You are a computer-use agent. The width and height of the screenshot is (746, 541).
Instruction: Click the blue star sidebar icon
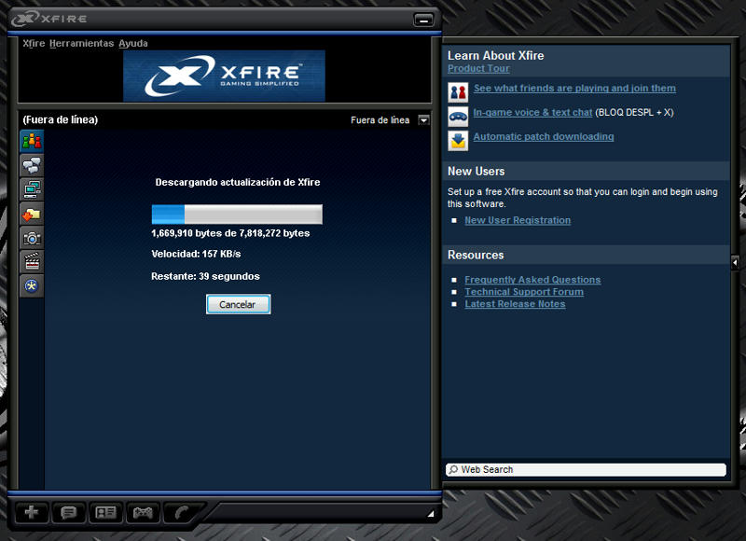point(32,286)
